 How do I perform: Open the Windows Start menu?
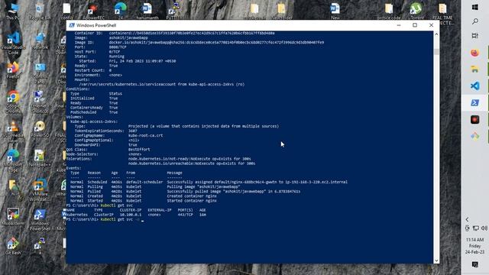(x=475, y=7)
